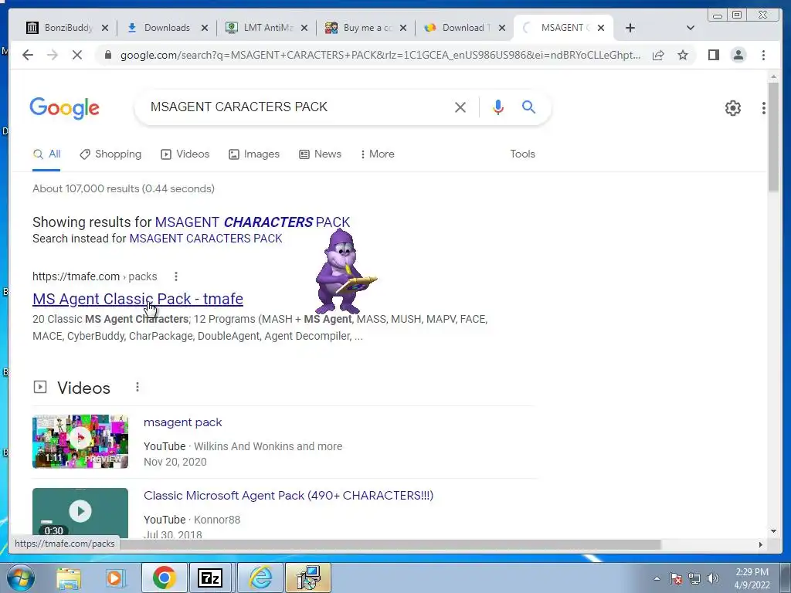The image size is (791, 593).
Task: Filter results by Shopping
Action: tap(110, 154)
